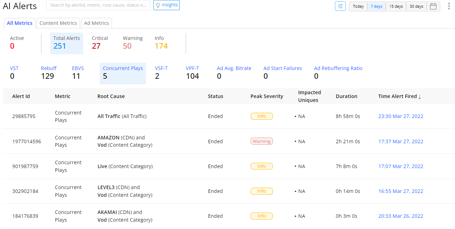
Task: Select the 30 days time range
Action: (416, 6)
